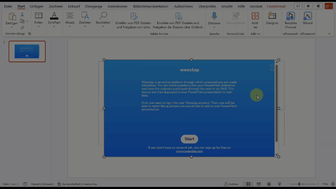Toggle the Notizen notes pane
Viewport: 336px width, 189px height.
(x=231, y=184)
